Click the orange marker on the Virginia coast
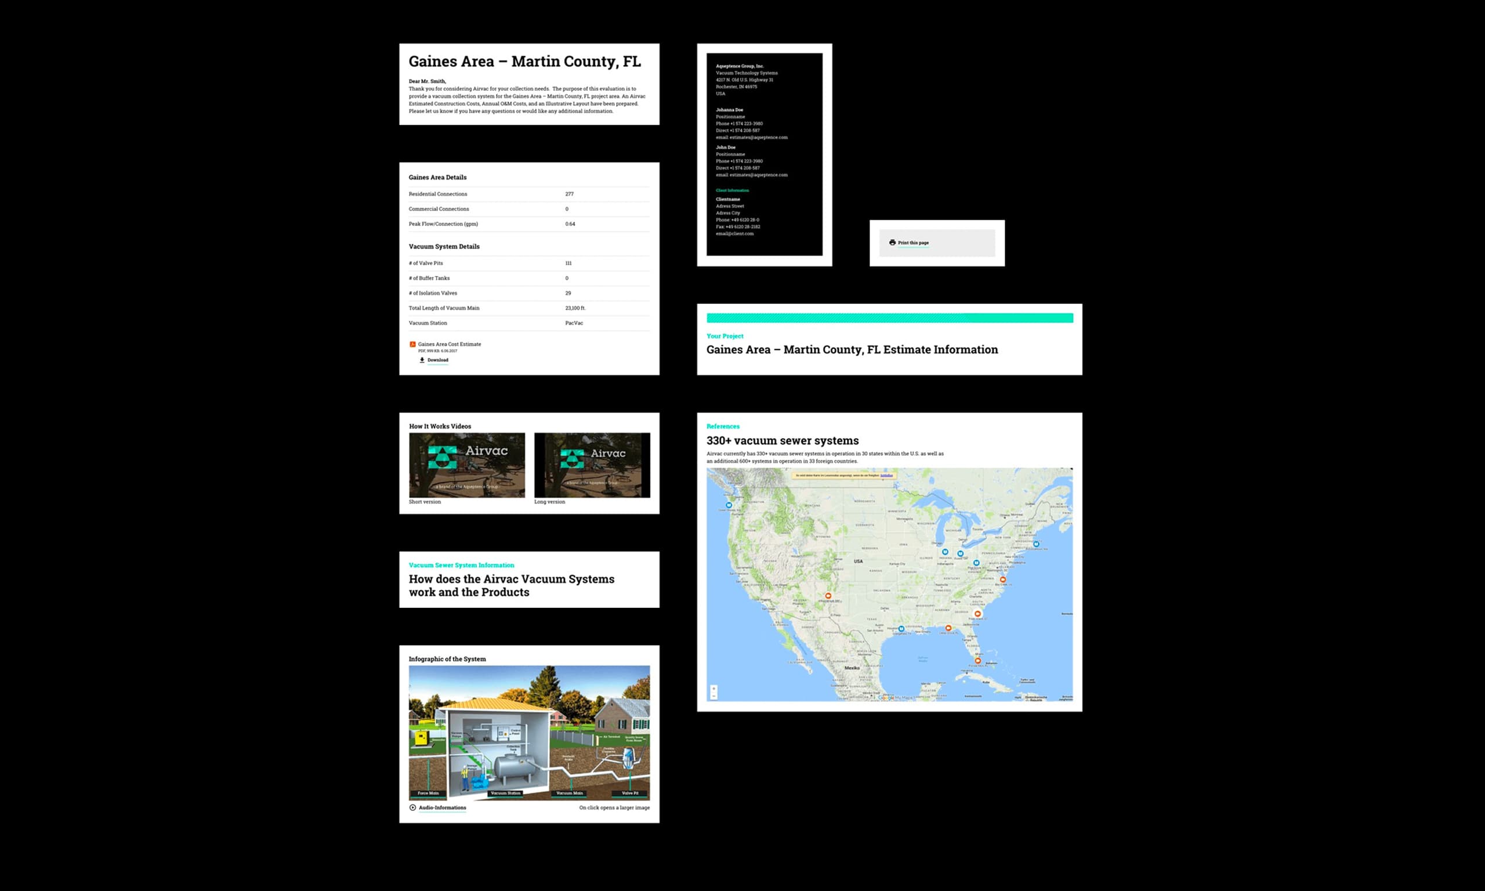 click(x=1002, y=579)
